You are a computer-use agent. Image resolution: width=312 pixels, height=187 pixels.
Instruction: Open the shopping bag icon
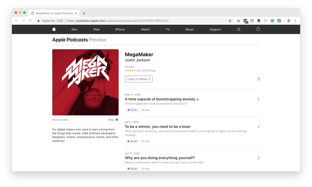coord(258,29)
